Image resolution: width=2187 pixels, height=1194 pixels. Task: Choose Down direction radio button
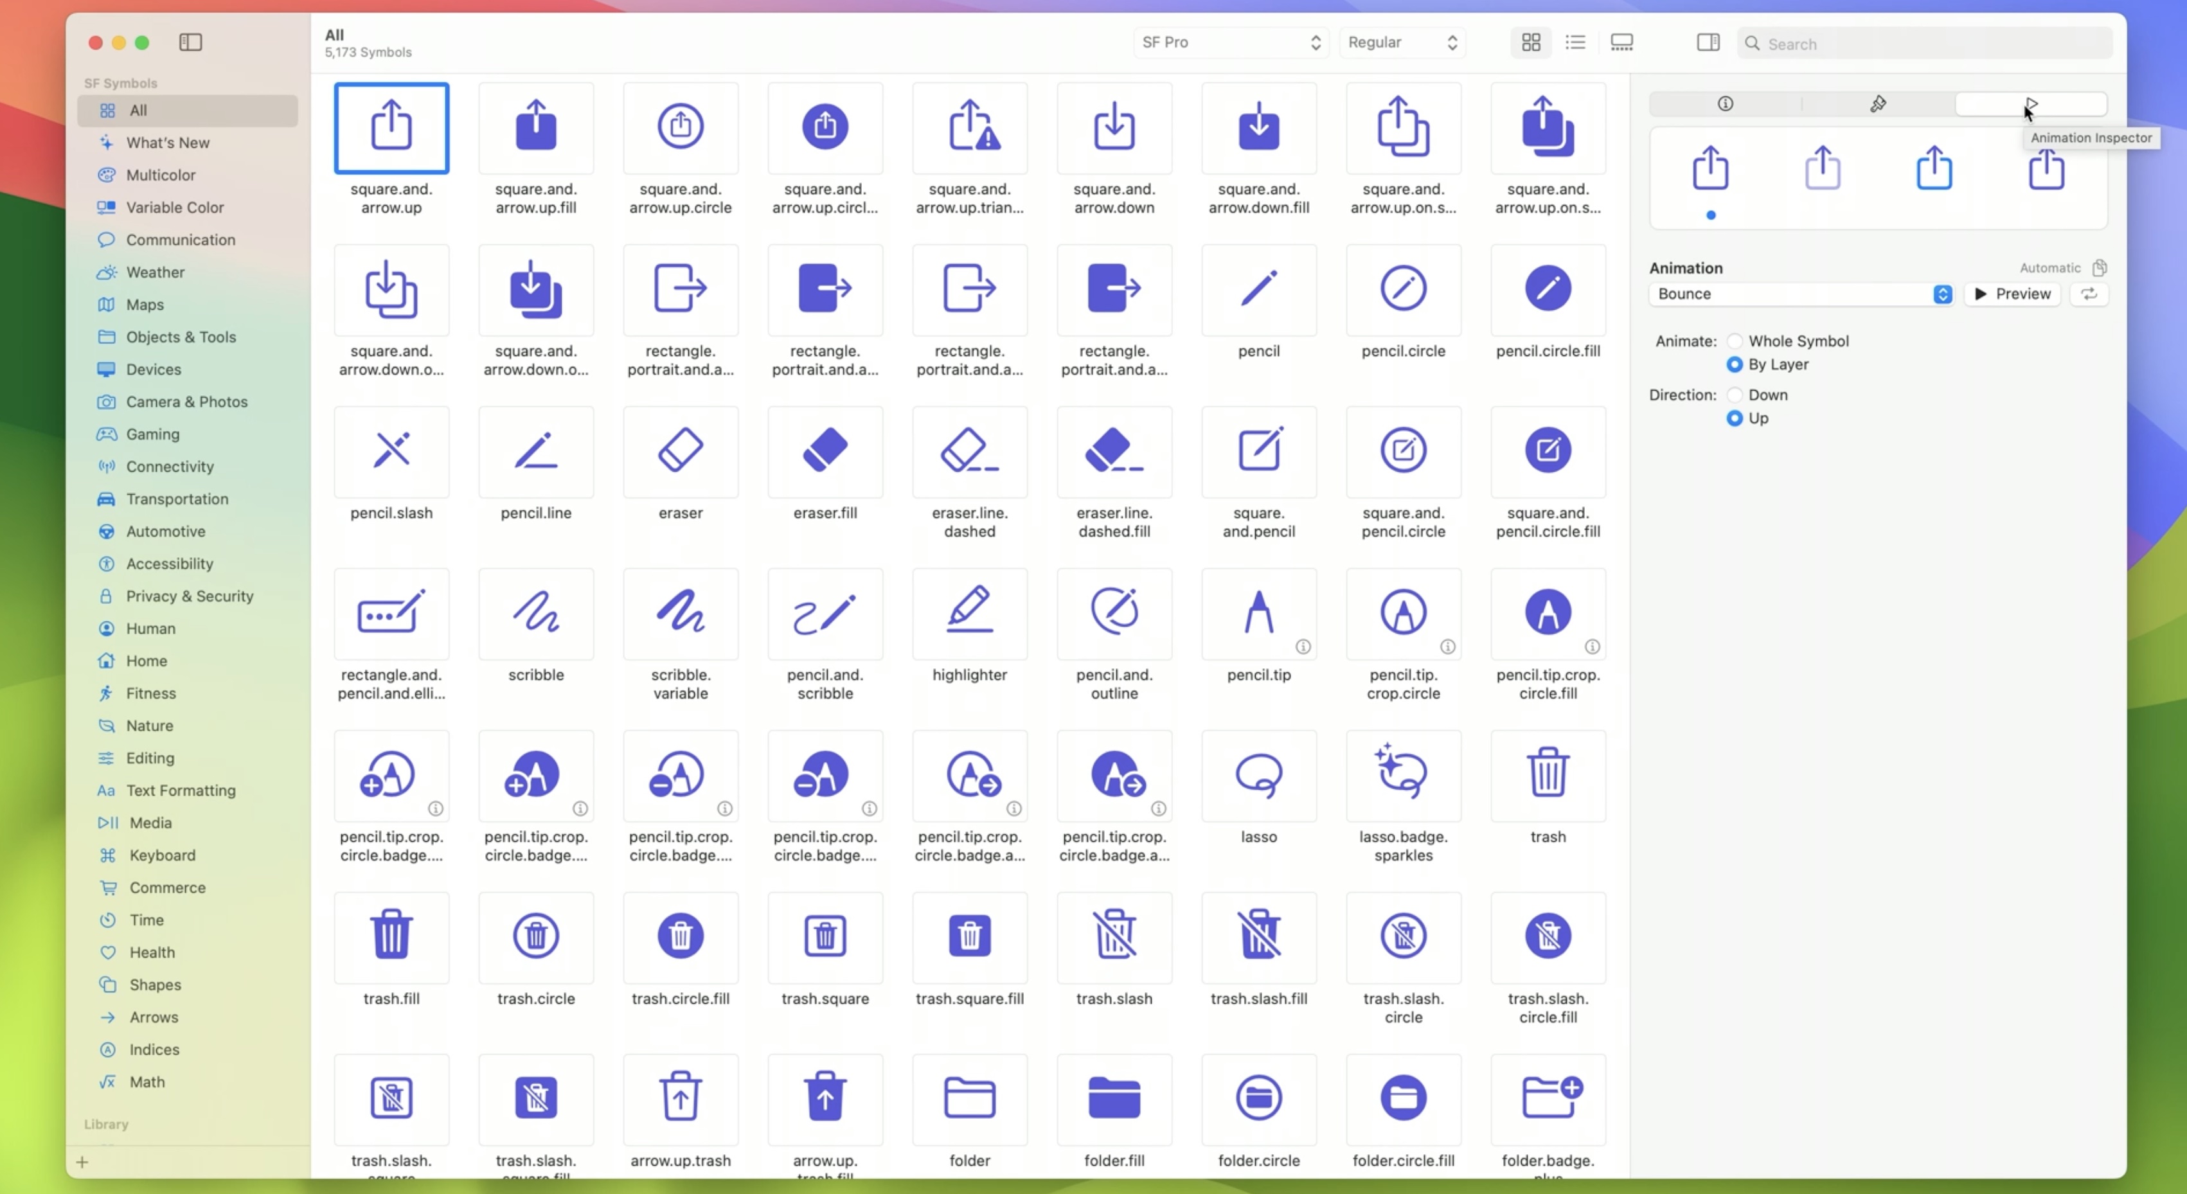(x=1735, y=395)
